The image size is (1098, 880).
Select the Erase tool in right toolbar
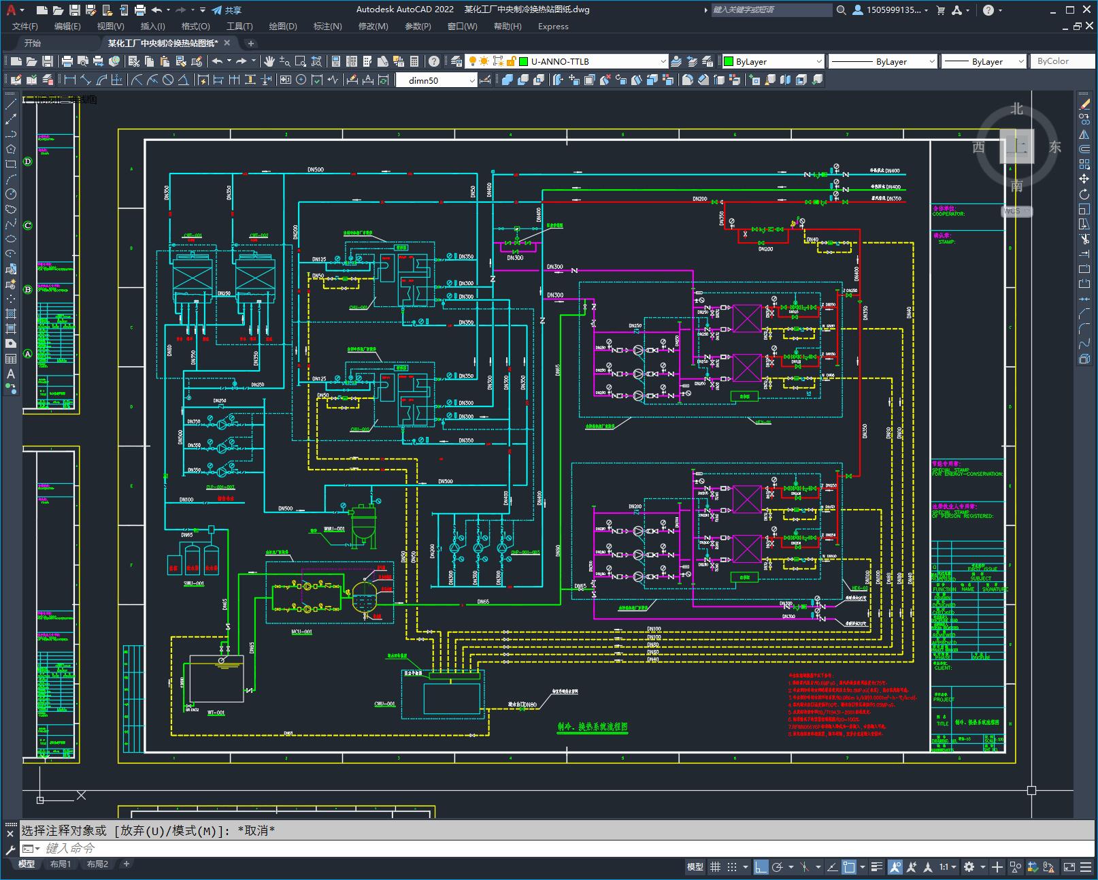click(1084, 104)
